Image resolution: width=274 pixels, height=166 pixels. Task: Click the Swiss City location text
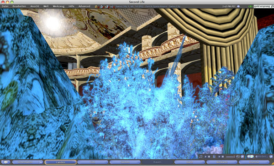pos(148,6)
